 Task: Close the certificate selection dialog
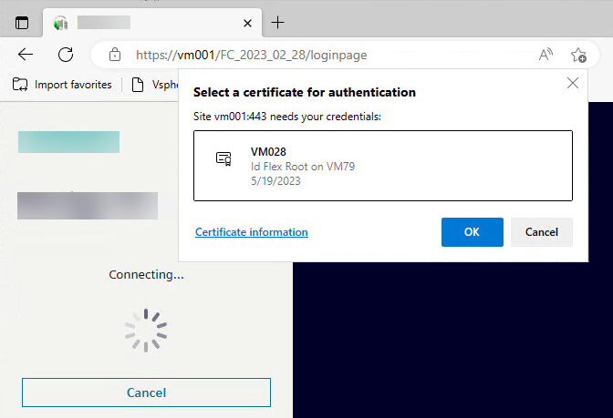[x=573, y=84]
